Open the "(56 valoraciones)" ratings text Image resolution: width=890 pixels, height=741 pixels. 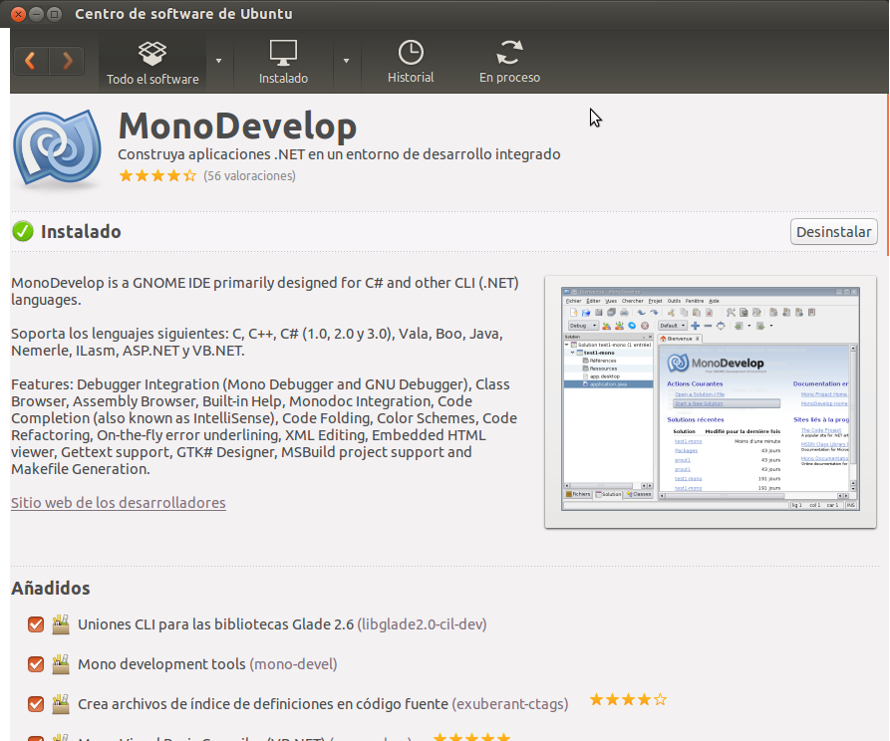[x=250, y=176]
